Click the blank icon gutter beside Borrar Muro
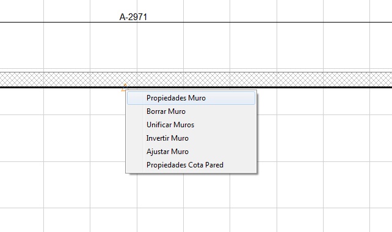This screenshot has height=232, width=392. coord(136,111)
